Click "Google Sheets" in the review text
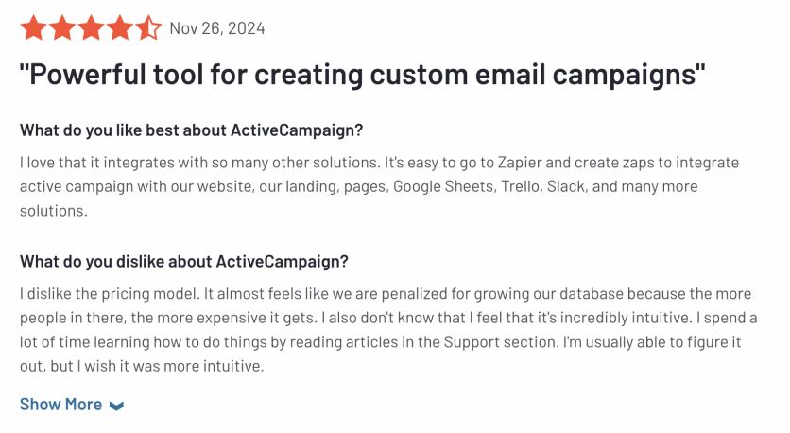Viewport: 790px width, 433px height. (441, 186)
